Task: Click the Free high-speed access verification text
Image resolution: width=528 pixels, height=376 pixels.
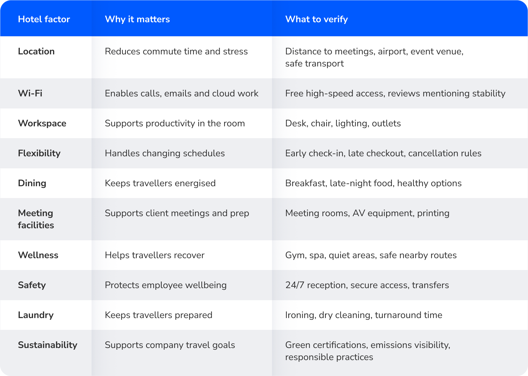Action: coord(395,93)
